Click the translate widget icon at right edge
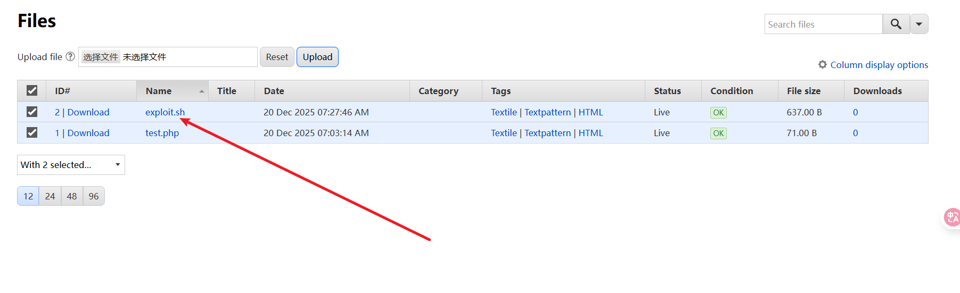Image resolution: width=960 pixels, height=293 pixels. coord(951,217)
